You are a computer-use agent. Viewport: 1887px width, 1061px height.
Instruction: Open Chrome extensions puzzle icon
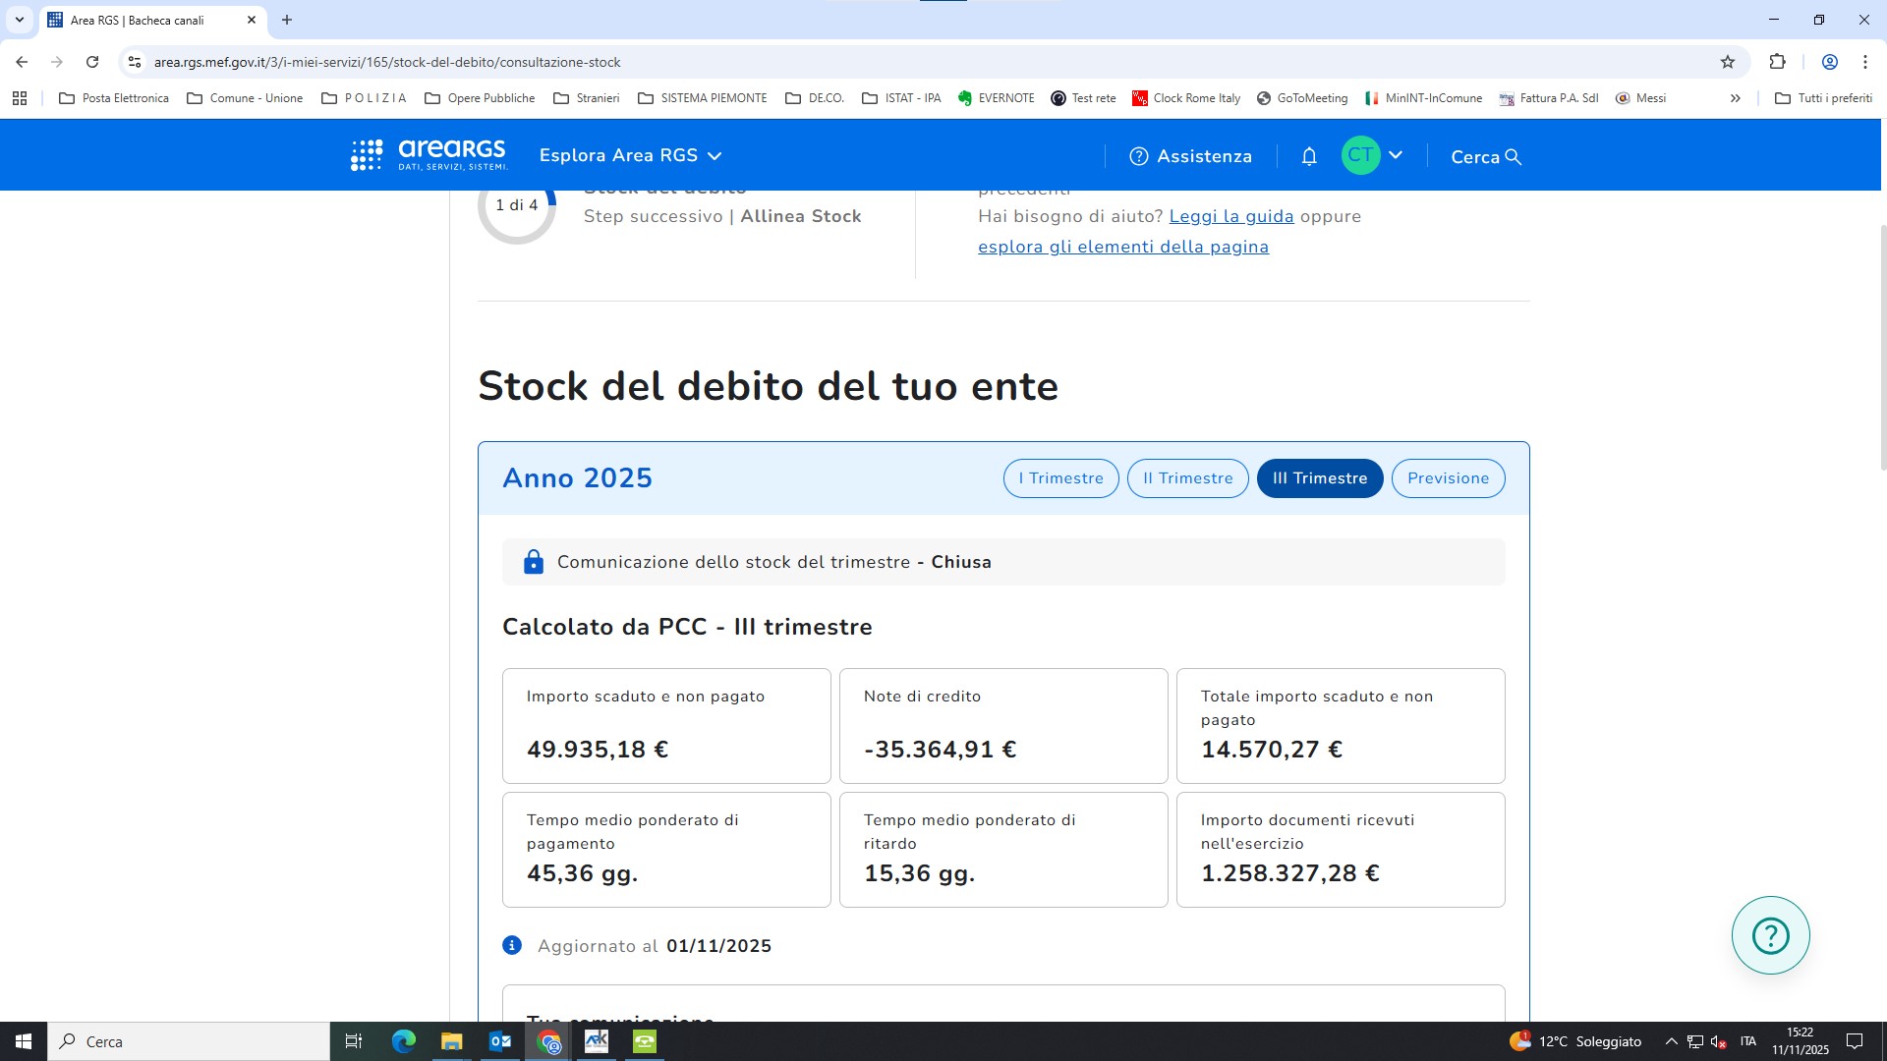click(1777, 62)
